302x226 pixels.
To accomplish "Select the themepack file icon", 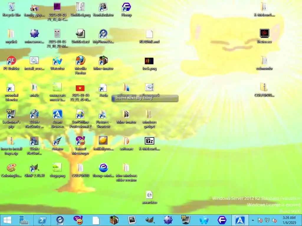I will tap(149, 89).
